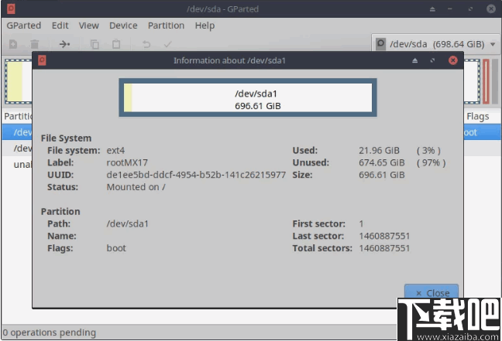Click the file system value ext4
This screenshot has height=341, width=502.
(115, 151)
